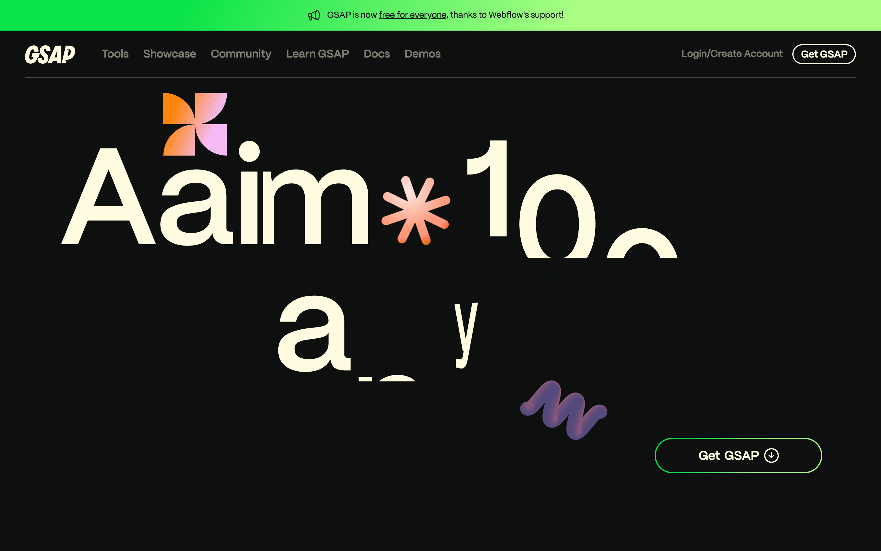Navigate to Docs
The image size is (881, 551).
click(377, 54)
